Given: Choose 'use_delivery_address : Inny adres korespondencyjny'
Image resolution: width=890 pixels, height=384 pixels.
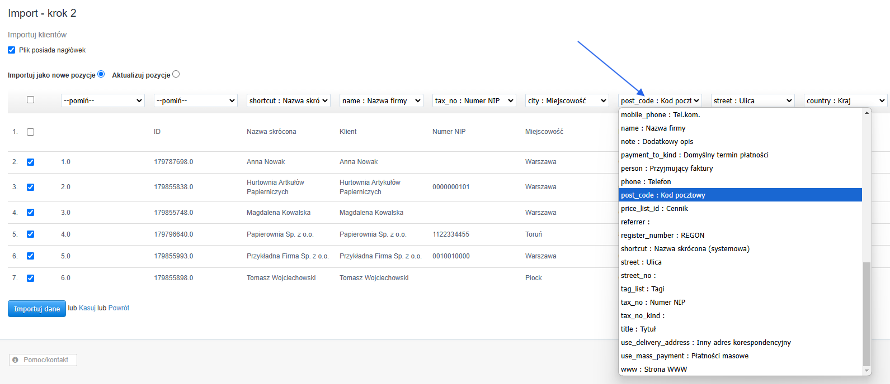Looking at the screenshot, I should pyautogui.click(x=740, y=342).
